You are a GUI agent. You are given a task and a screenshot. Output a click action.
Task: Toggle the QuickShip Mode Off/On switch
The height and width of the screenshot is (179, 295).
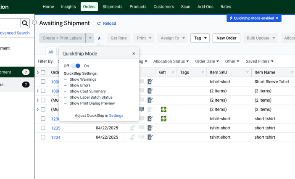tap(76, 66)
